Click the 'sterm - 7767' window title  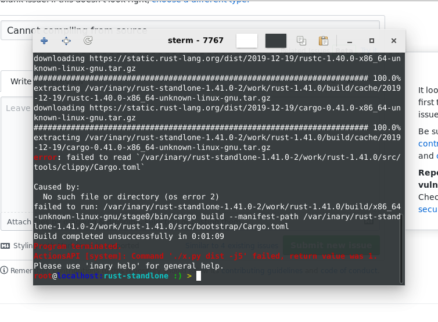[196, 41]
